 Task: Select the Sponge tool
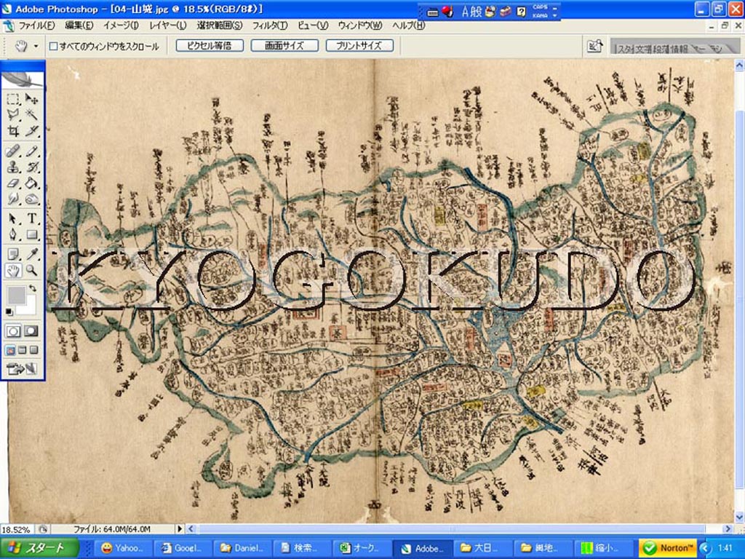tap(31, 199)
